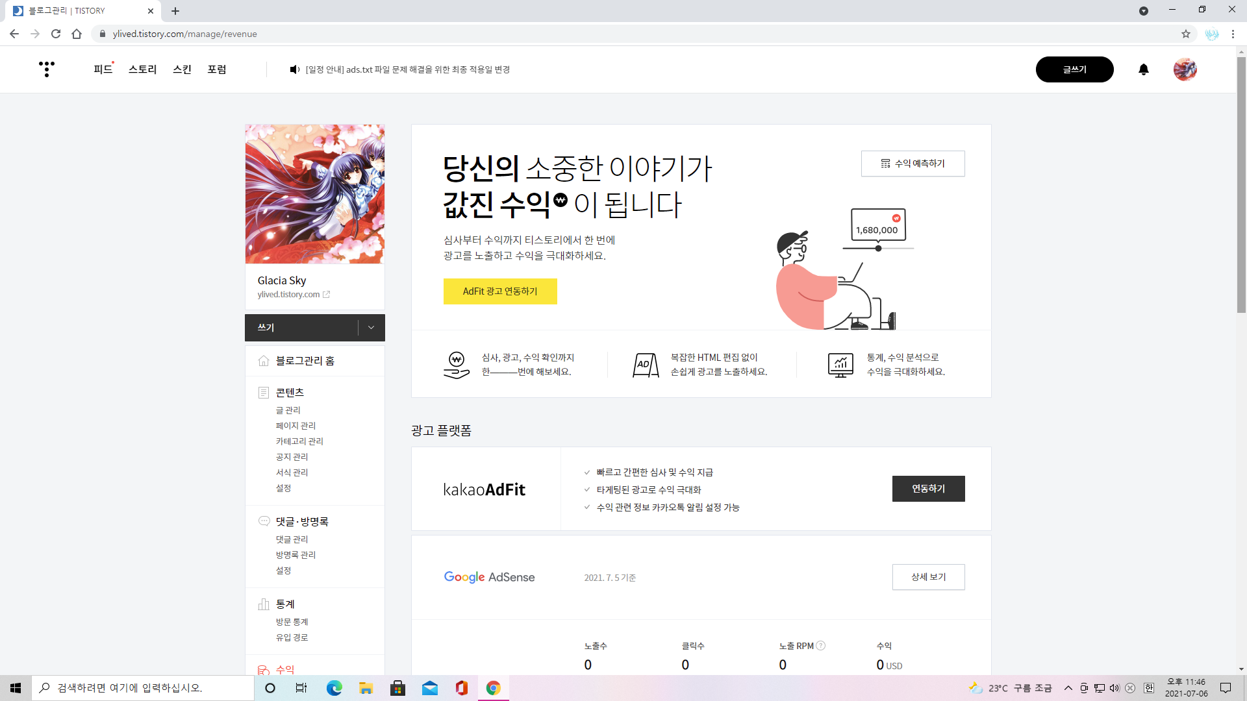This screenshot has width=1247, height=701.
Task: Click the AdFit 광고 연동하기 button
Action: [499, 291]
